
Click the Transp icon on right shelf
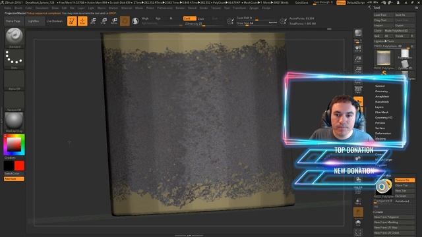(x=358, y=201)
